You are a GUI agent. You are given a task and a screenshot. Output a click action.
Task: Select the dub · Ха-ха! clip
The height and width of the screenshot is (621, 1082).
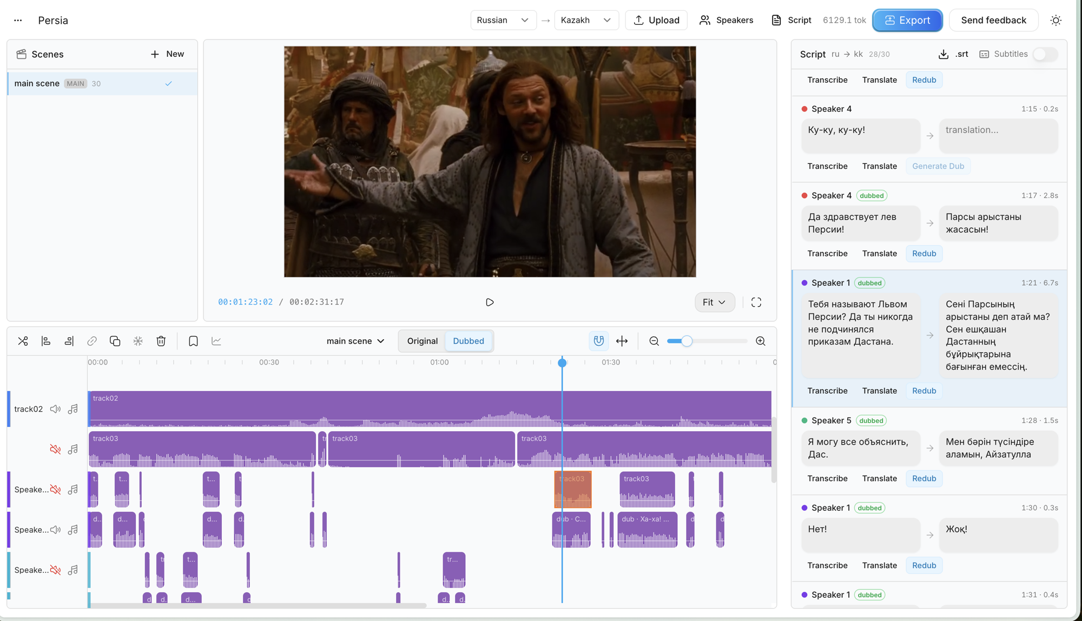(x=648, y=530)
